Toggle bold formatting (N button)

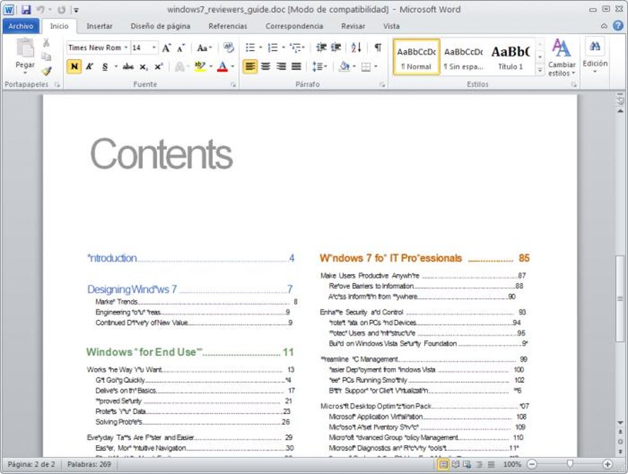click(74, 67)
